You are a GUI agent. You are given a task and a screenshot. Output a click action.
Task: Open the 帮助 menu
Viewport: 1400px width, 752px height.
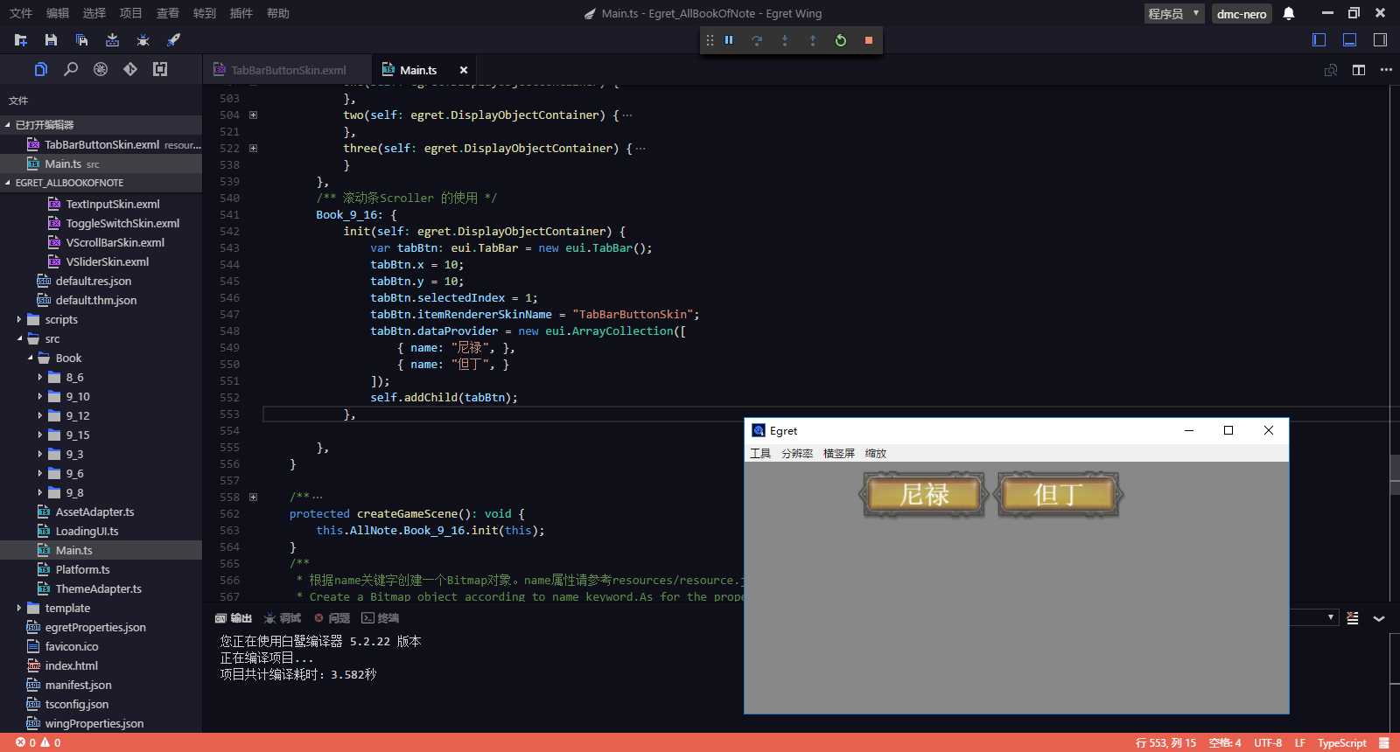(277, 13)
